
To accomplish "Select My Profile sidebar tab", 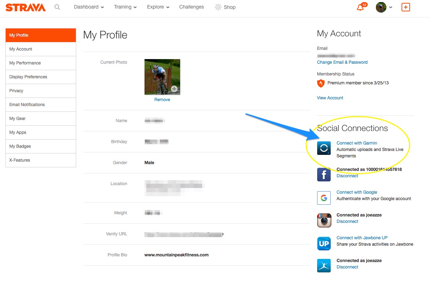I will pyautogui.click(x=41, y=35).
